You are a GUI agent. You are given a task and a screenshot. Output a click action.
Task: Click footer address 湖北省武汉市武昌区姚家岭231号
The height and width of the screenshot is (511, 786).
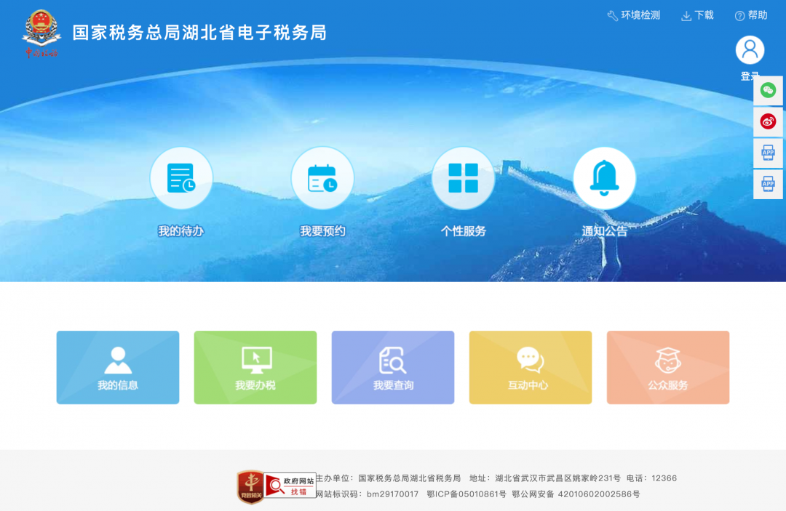557,478
